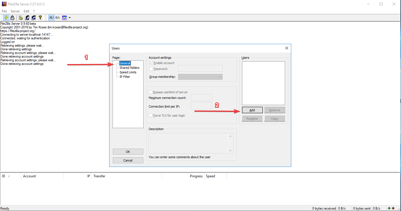Click inside the Description text area
This screenshot has width=401, height=211.
pos(189,143)
